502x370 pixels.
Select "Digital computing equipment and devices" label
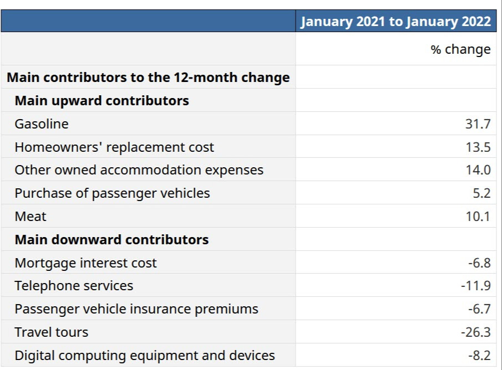tap(145, 356)
